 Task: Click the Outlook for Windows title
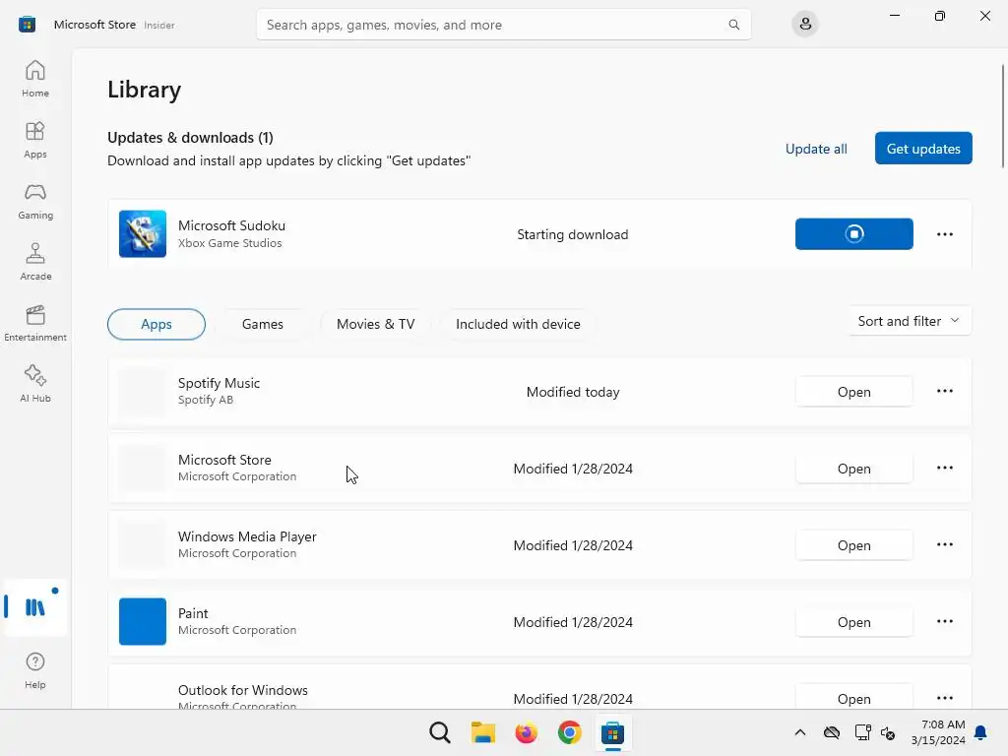click(x=242, y=690)
